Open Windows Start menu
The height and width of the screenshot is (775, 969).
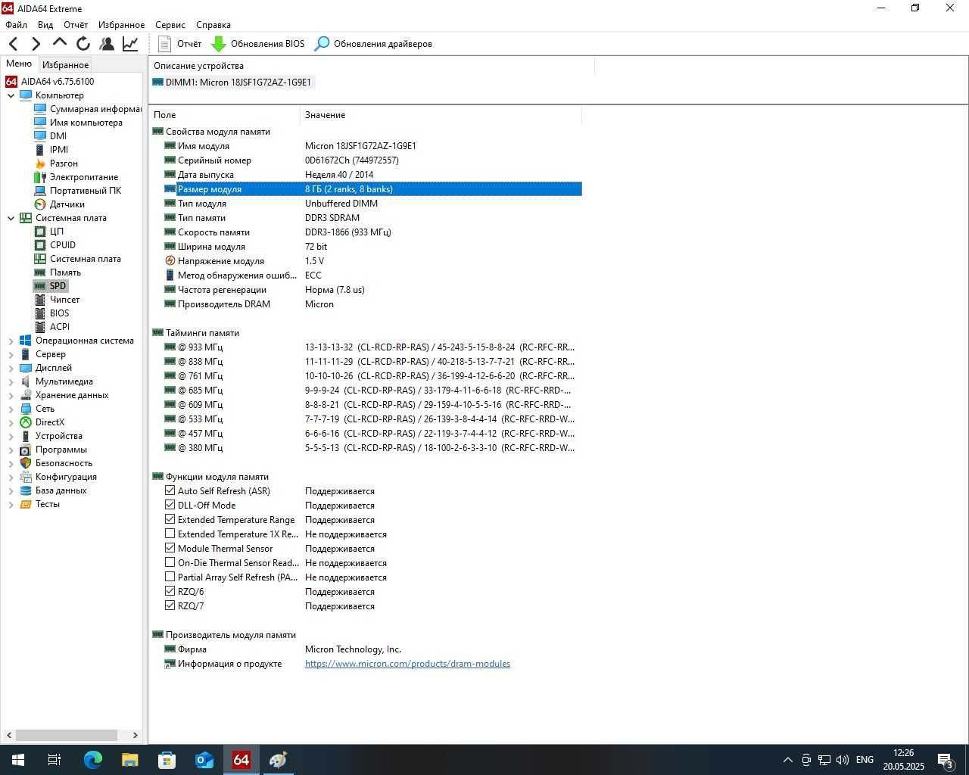17,760
